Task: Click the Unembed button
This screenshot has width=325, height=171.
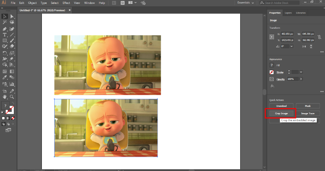Action: (x=281, y=106)
